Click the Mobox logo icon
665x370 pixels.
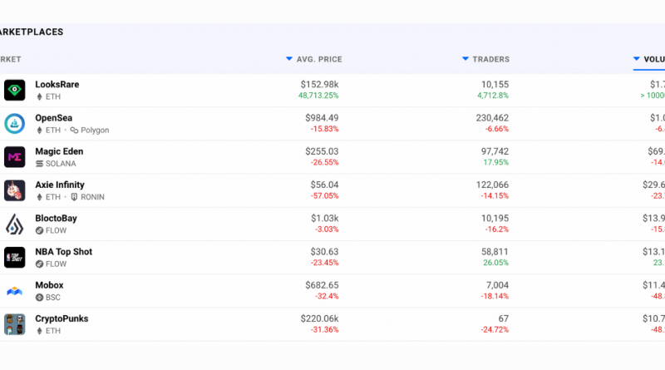(15, 291)
